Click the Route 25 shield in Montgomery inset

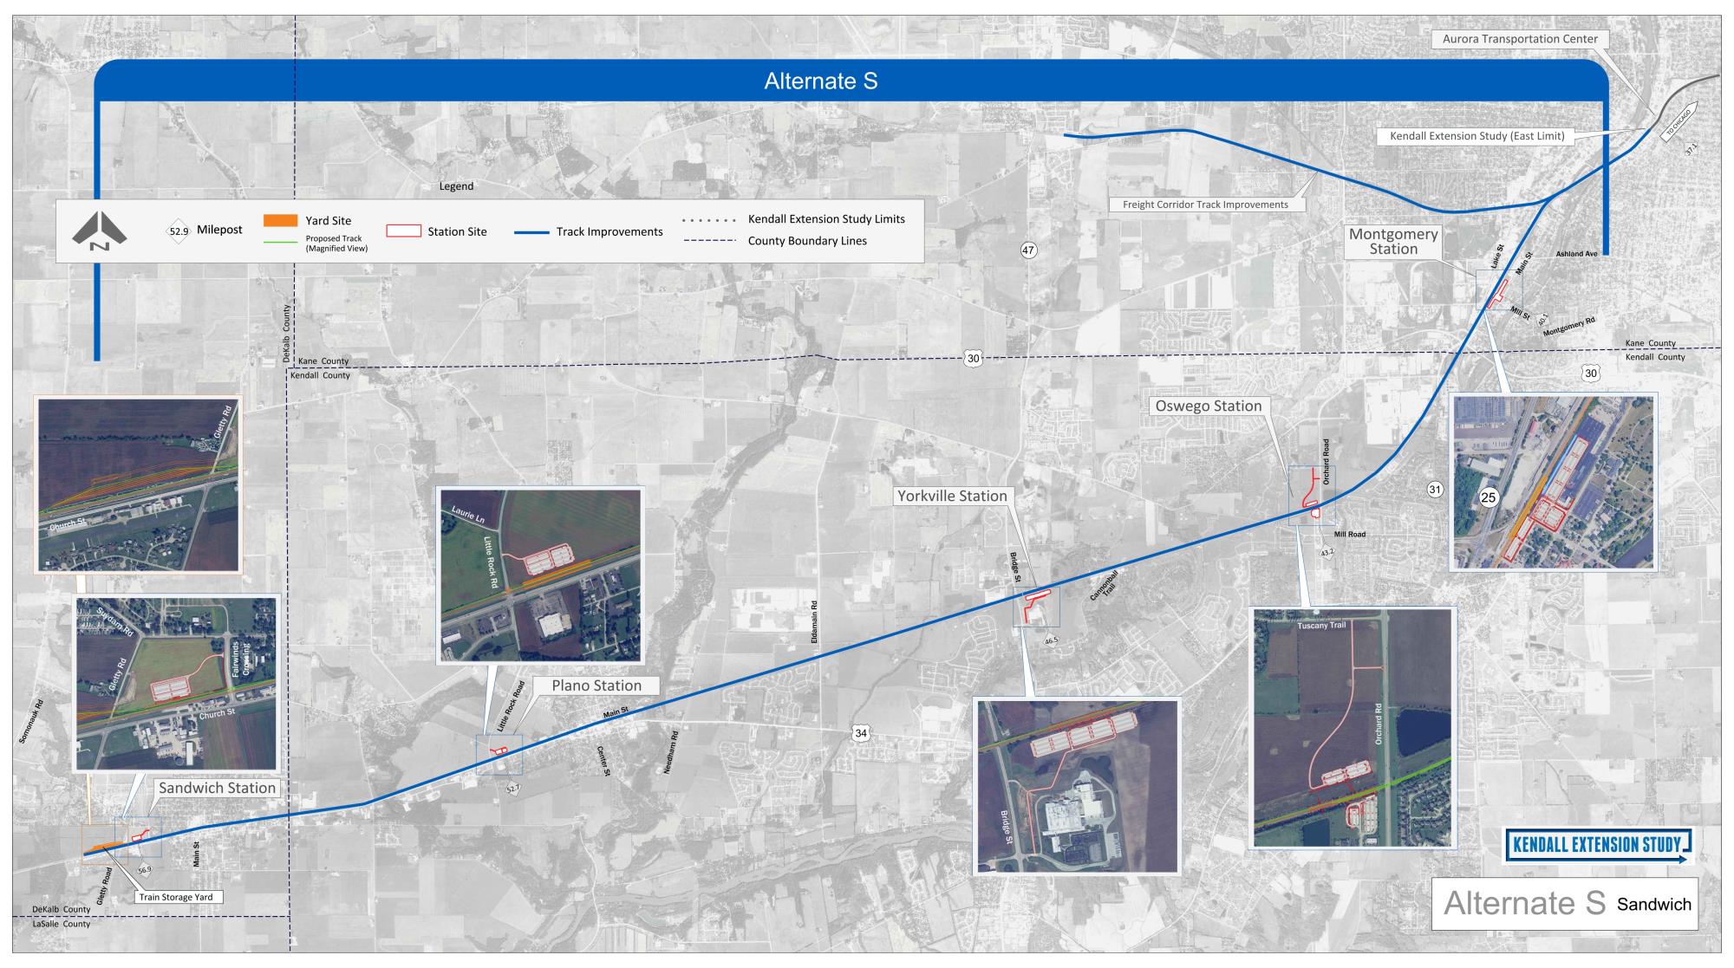[x=1489, y=497]
